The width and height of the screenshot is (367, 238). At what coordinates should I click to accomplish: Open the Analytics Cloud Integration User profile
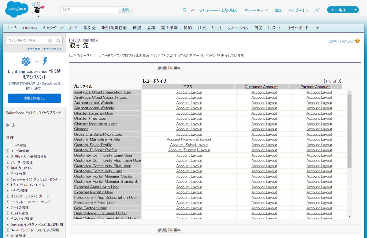click(x=103, y=92)
